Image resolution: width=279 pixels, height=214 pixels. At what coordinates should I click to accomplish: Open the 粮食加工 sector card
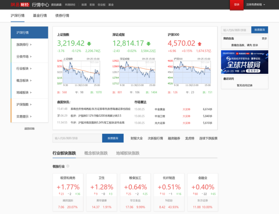135,192
